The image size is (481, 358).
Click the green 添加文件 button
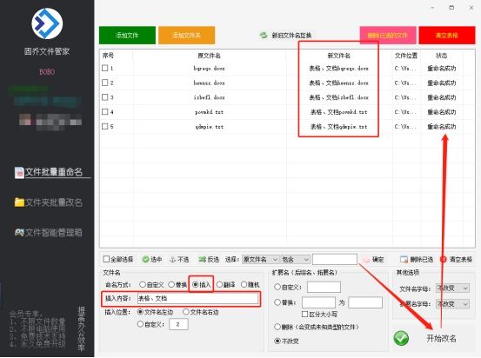point(127,36)
